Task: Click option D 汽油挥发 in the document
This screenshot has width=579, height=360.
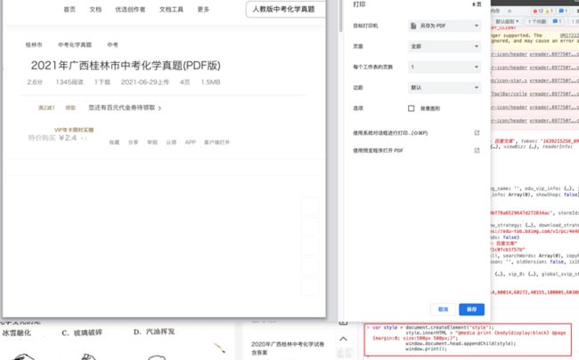Action: pos(154,332)
